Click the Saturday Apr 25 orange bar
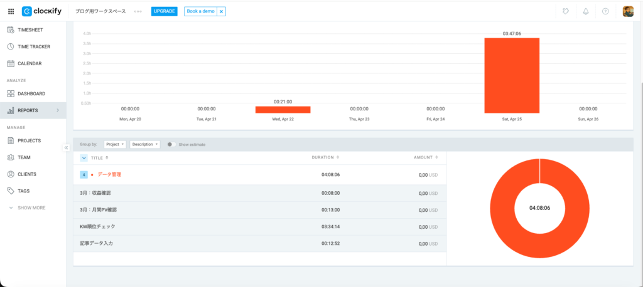 [511, 75]
